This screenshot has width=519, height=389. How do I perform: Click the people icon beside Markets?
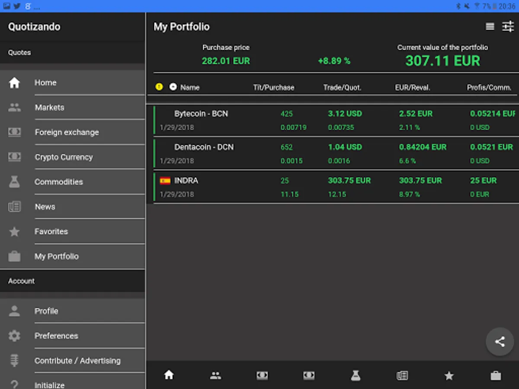[14, 108]
